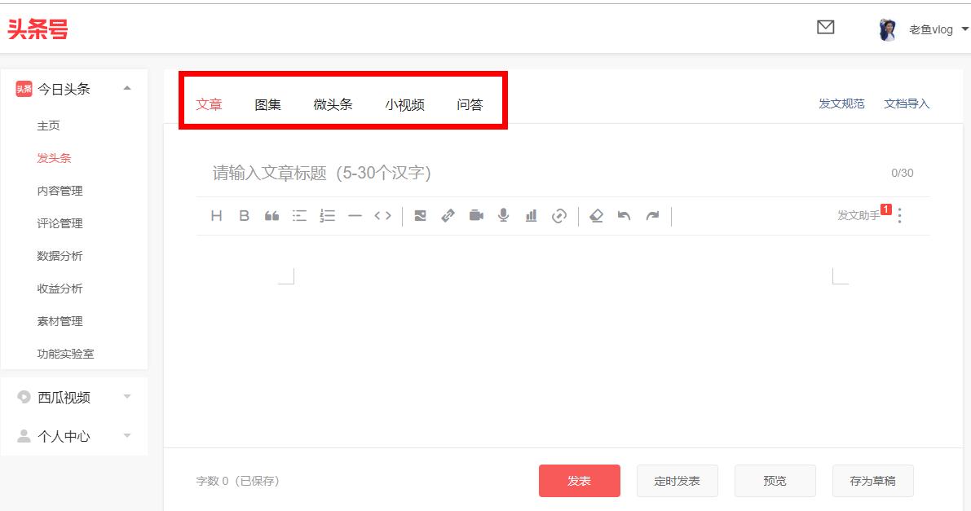Insert audio with the microphone icon

(x=503, y=215)
